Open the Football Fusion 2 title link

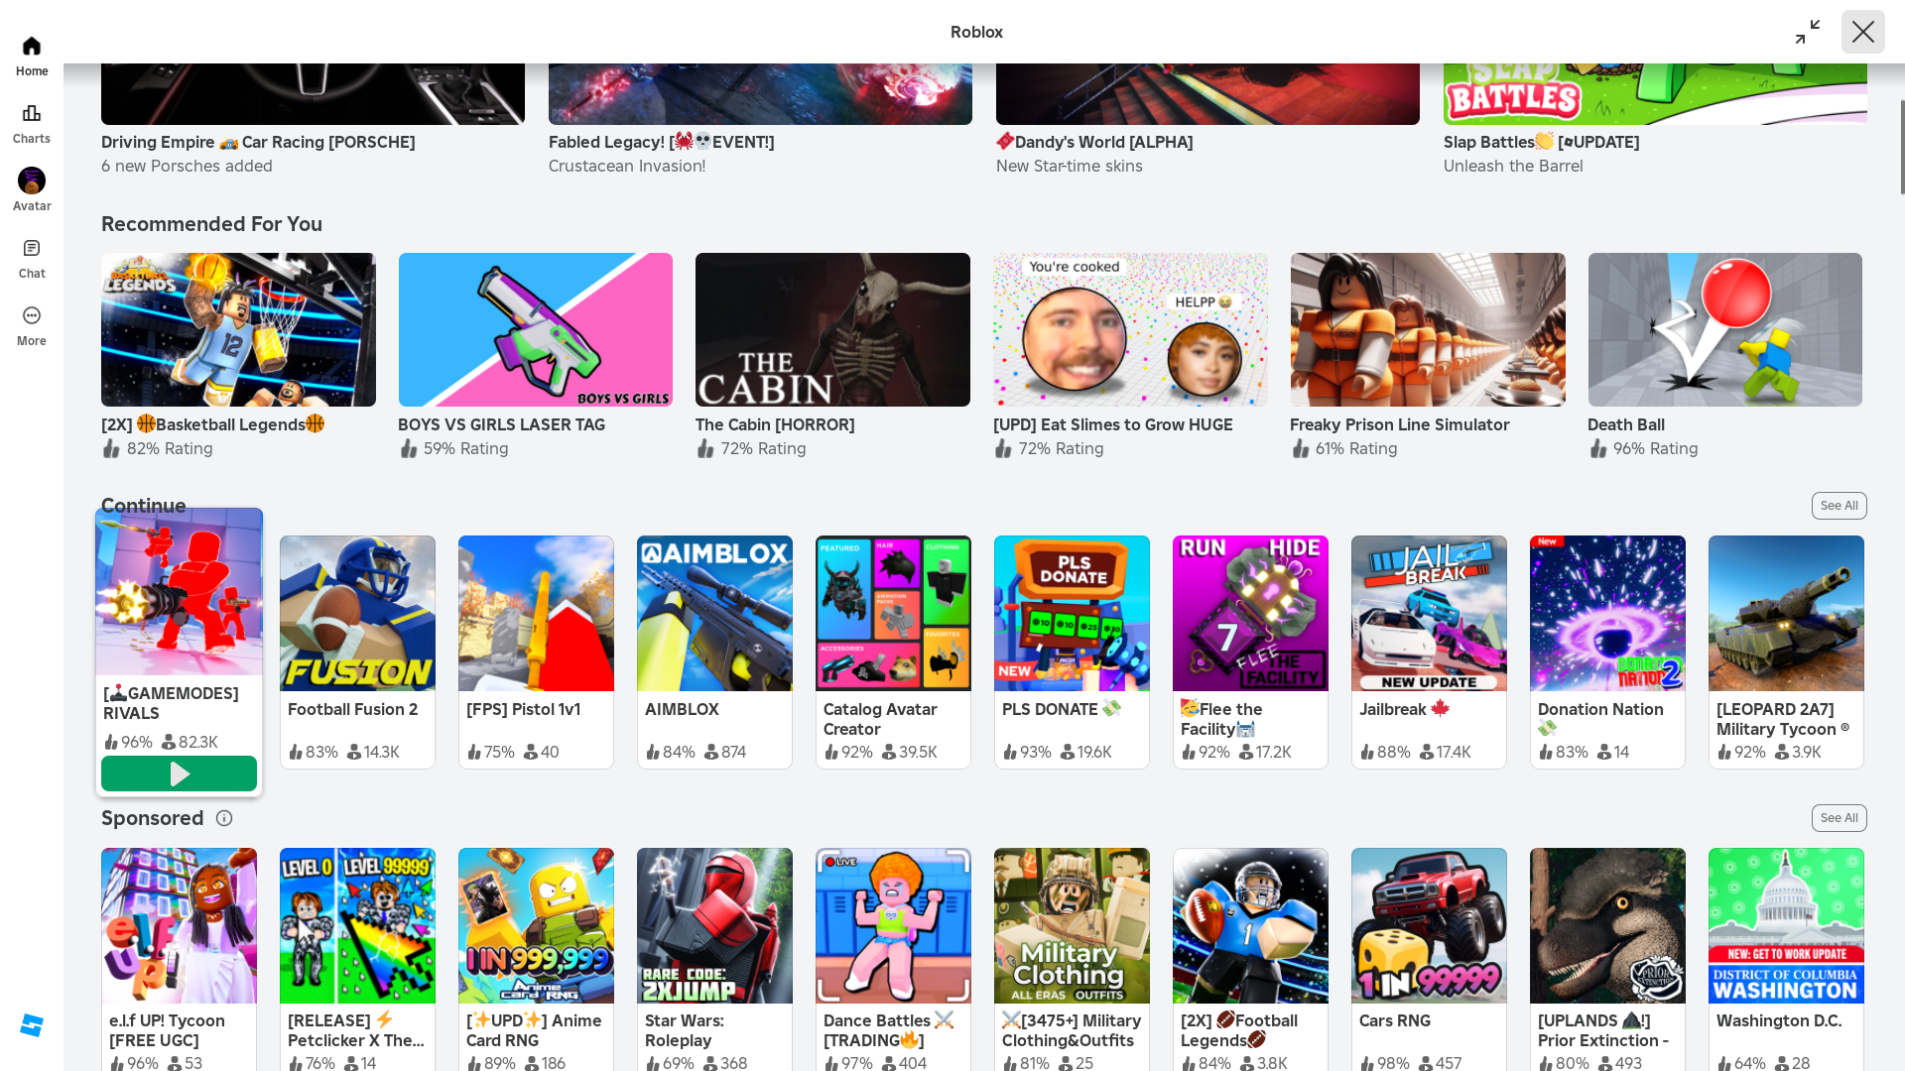click(x=352, y=709)
